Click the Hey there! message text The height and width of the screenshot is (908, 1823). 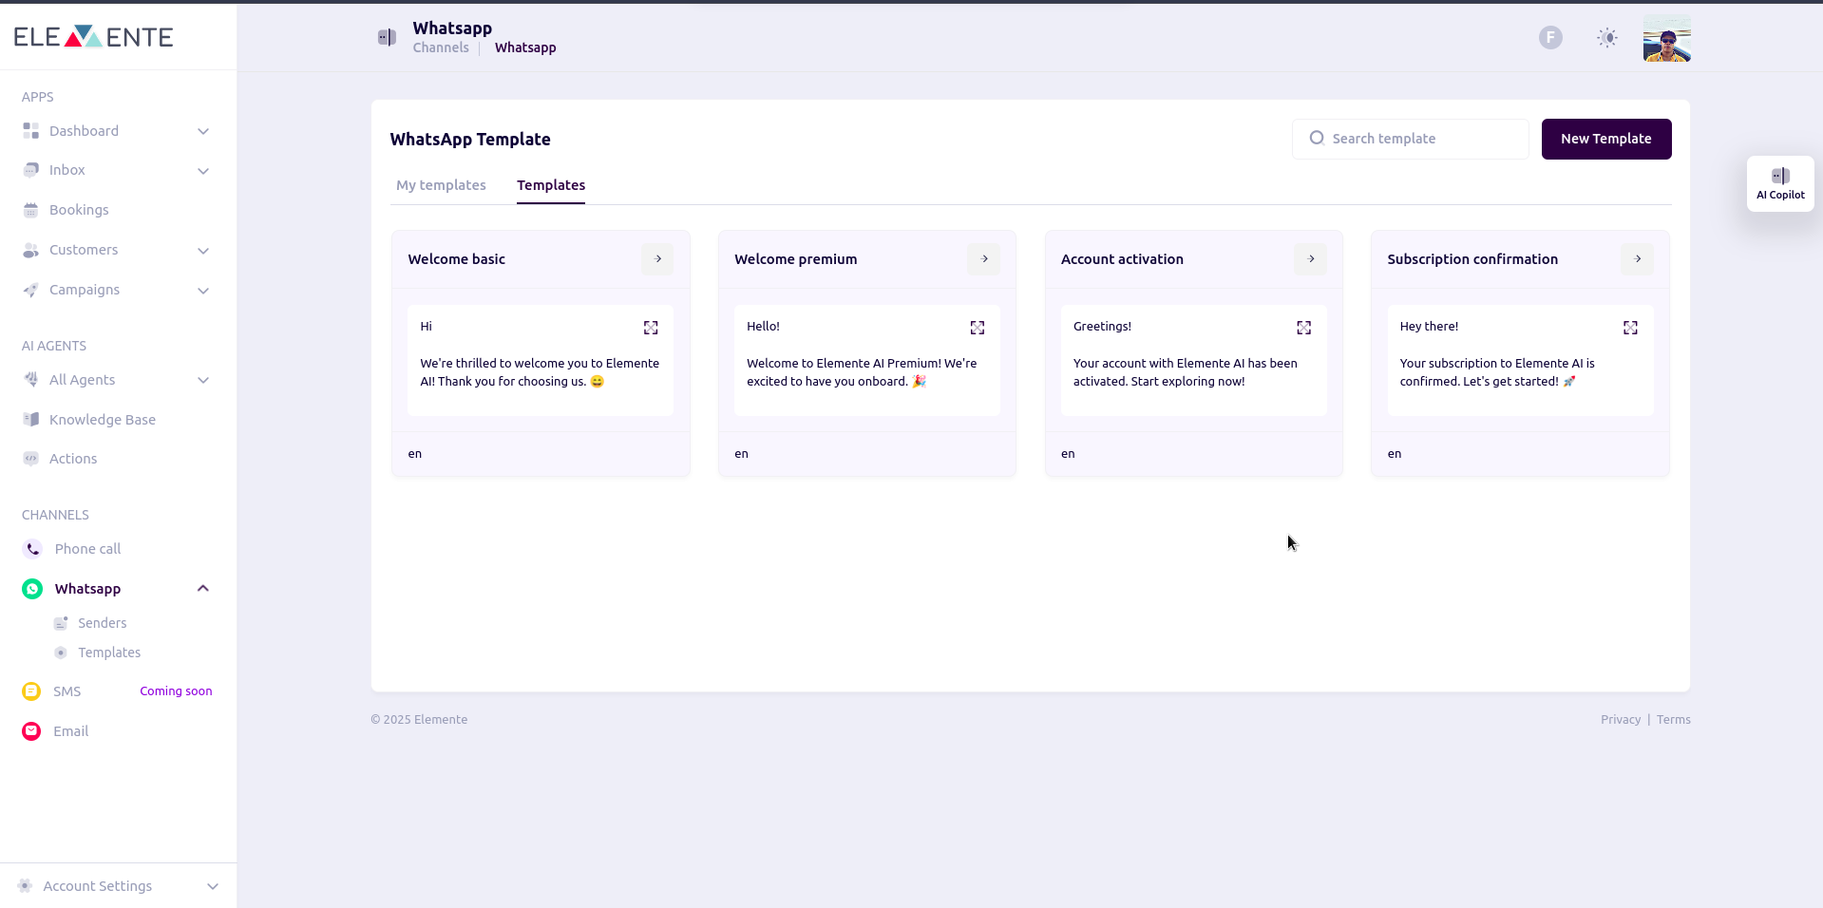[1429, 327]
